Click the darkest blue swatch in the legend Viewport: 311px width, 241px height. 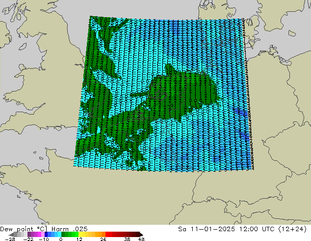pyautogui.click(x=46, y=235)
